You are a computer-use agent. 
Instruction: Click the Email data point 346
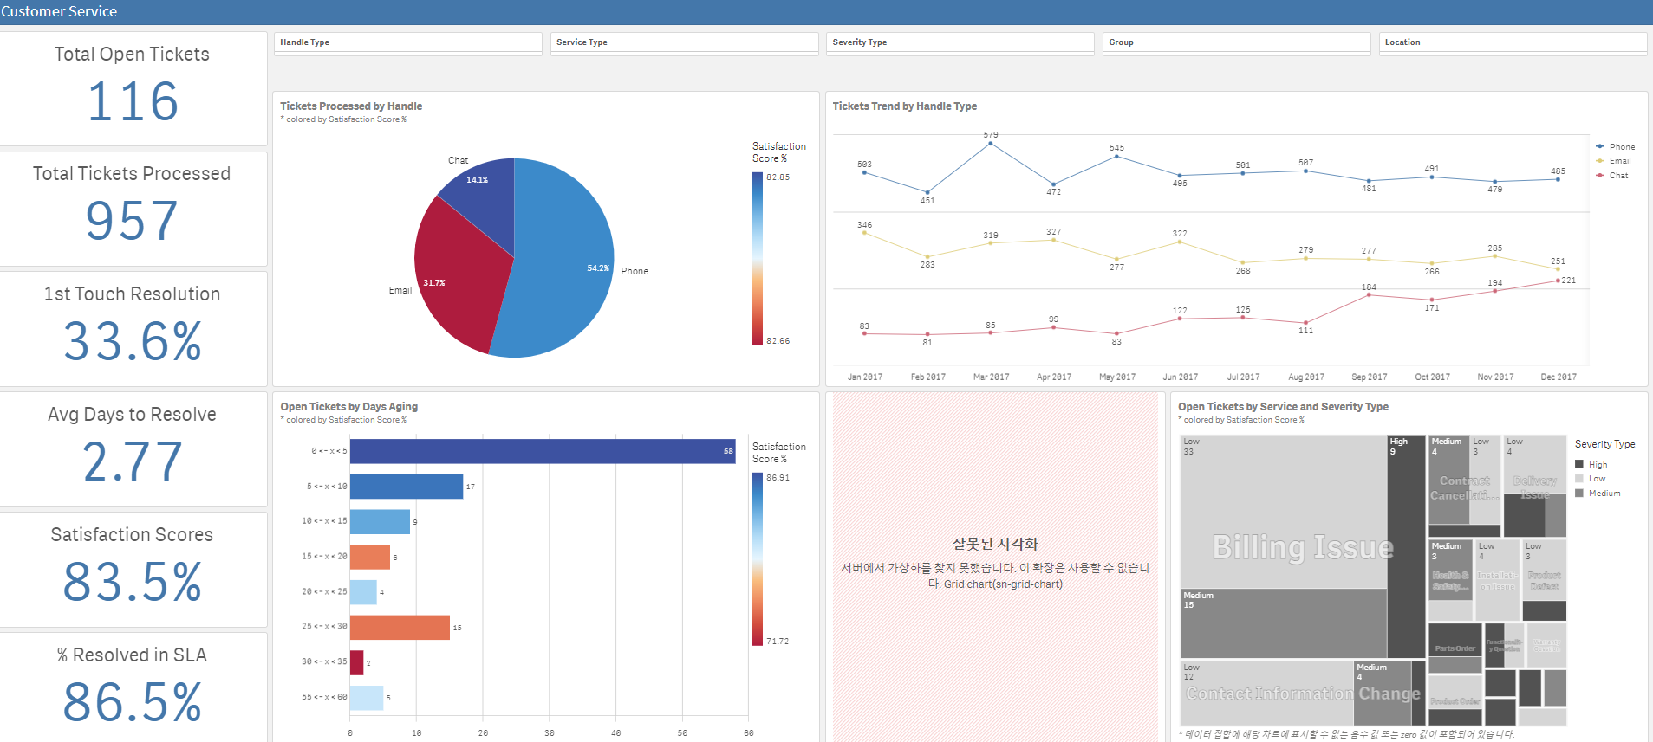(x=864, y=233)
